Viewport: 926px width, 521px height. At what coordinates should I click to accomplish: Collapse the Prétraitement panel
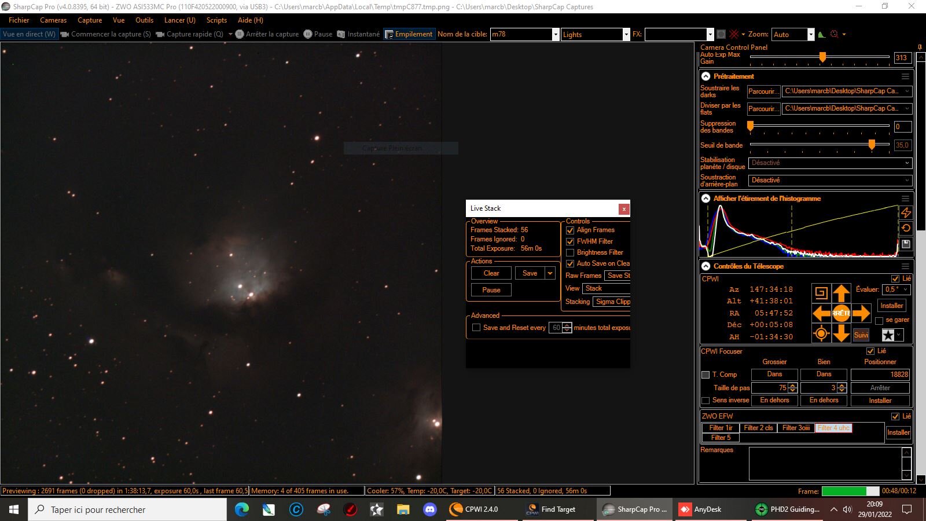click(x=705, y=76)
